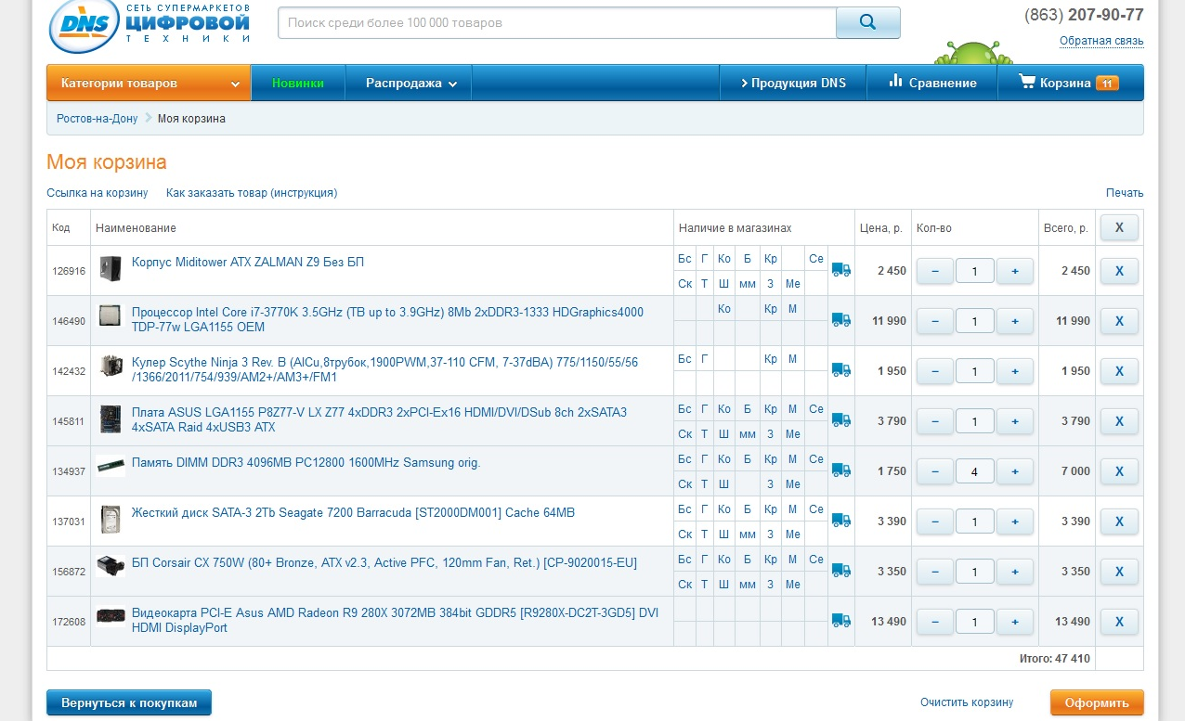This screenshot has height=721, width=1185.
Task: Increase quantity of Scythe Ninja 3 cooler
Action: pos(1015,371)
